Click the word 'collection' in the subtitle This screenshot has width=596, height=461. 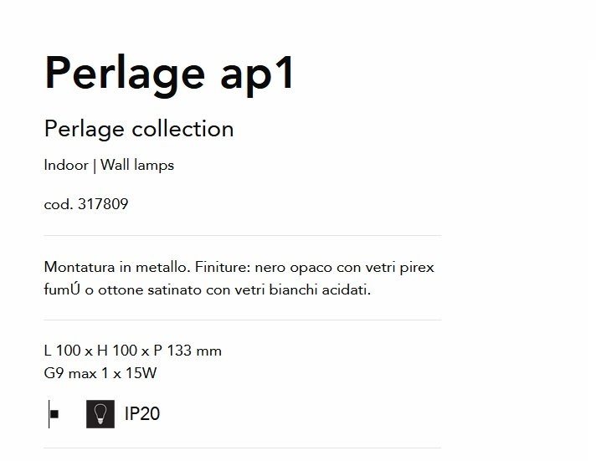tap(182, 129)
